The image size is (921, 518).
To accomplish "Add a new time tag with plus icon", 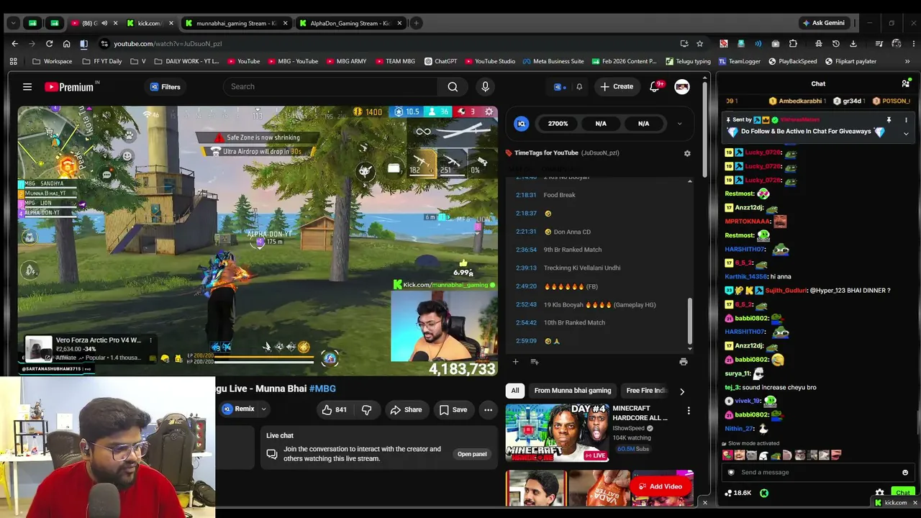I will click(x=515, y=362).
